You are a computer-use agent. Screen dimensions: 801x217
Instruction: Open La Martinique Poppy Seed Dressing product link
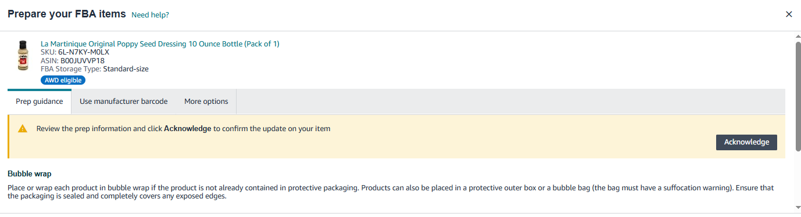pyautogui.click(x=160, y=44)
